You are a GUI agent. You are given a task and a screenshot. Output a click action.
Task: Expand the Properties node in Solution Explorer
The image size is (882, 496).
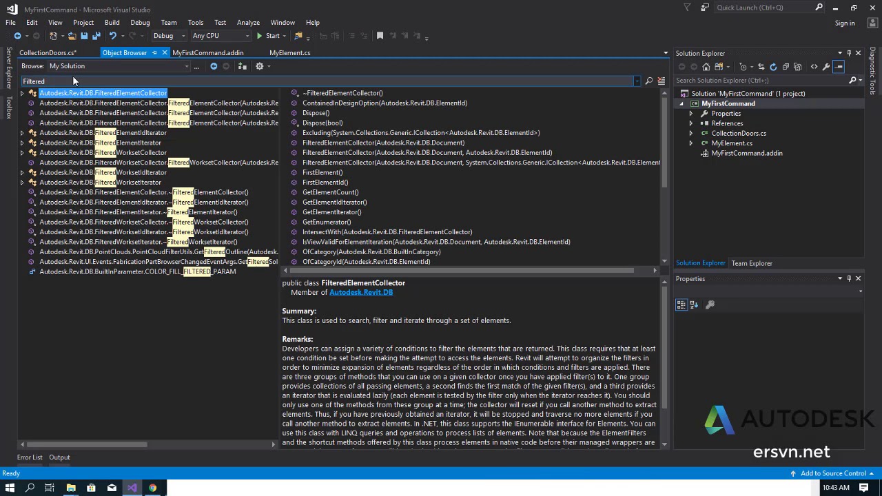pos(691,114)
